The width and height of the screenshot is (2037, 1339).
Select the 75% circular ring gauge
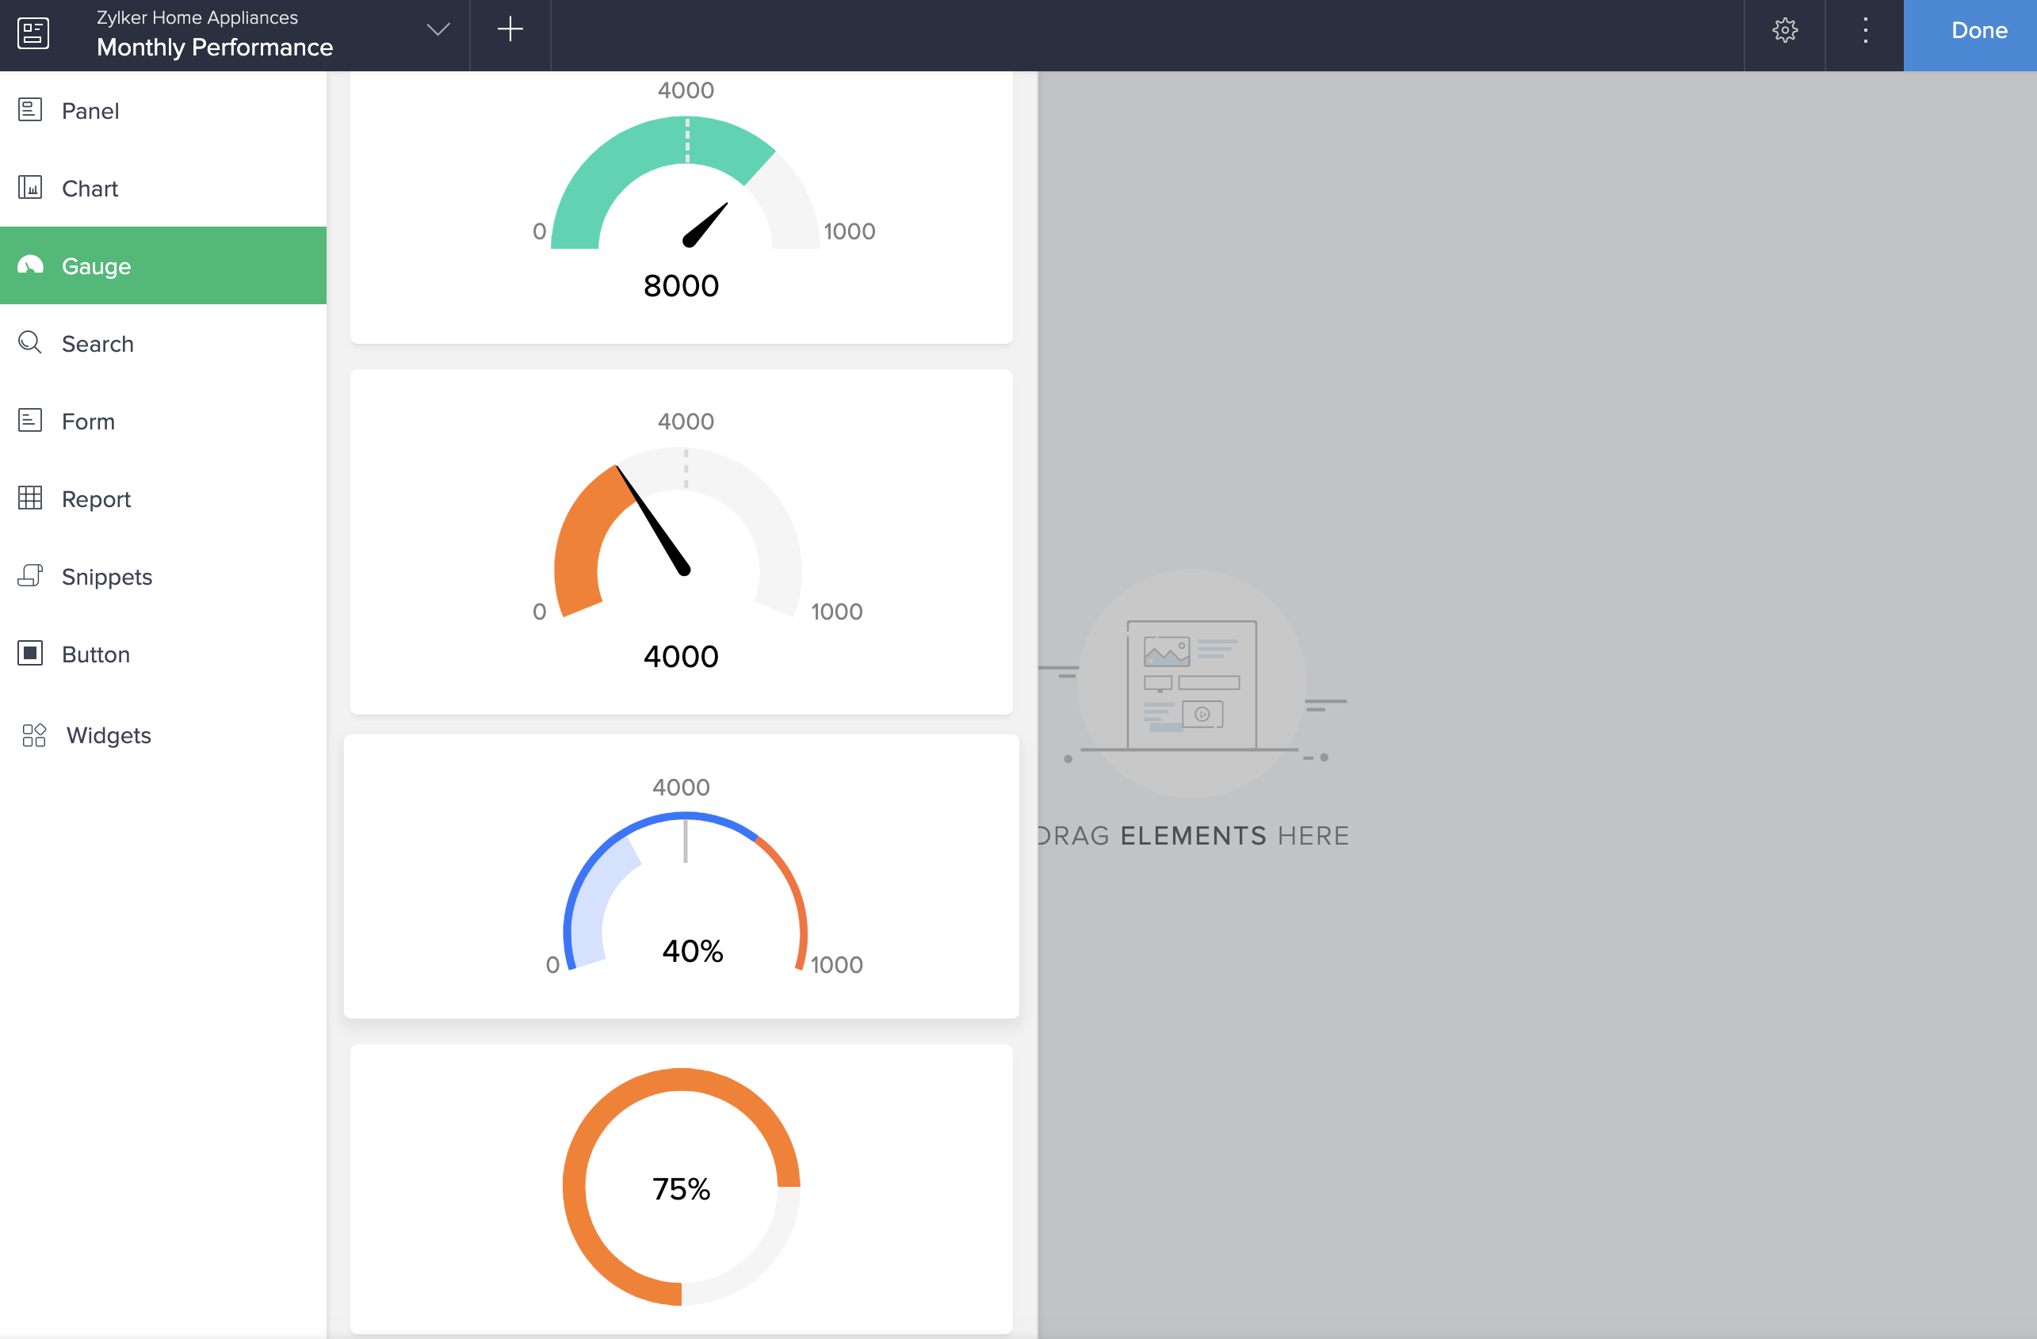(682, 1188)
